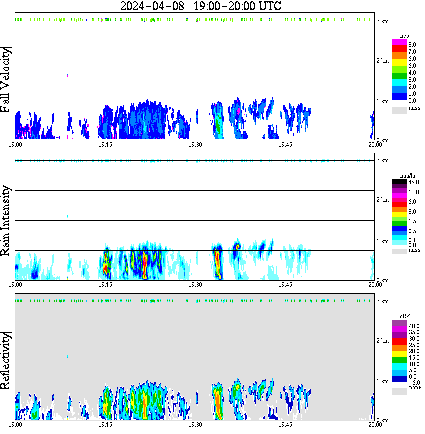Click the m/s unit label
This screenshot has width=425, height=434.
click(404, 36)
